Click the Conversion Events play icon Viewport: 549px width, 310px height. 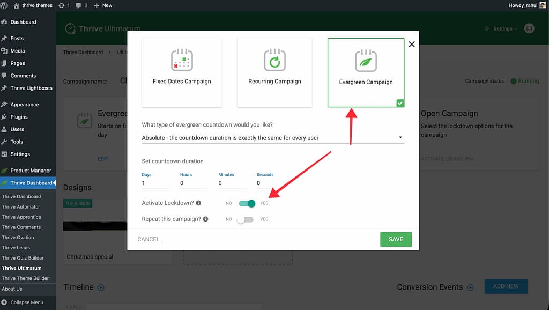click(470, 287)
